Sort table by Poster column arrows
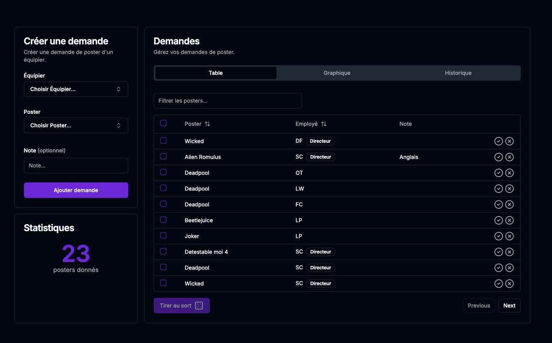The height and width of the screenshot is (343, 552). coord(207,124)
